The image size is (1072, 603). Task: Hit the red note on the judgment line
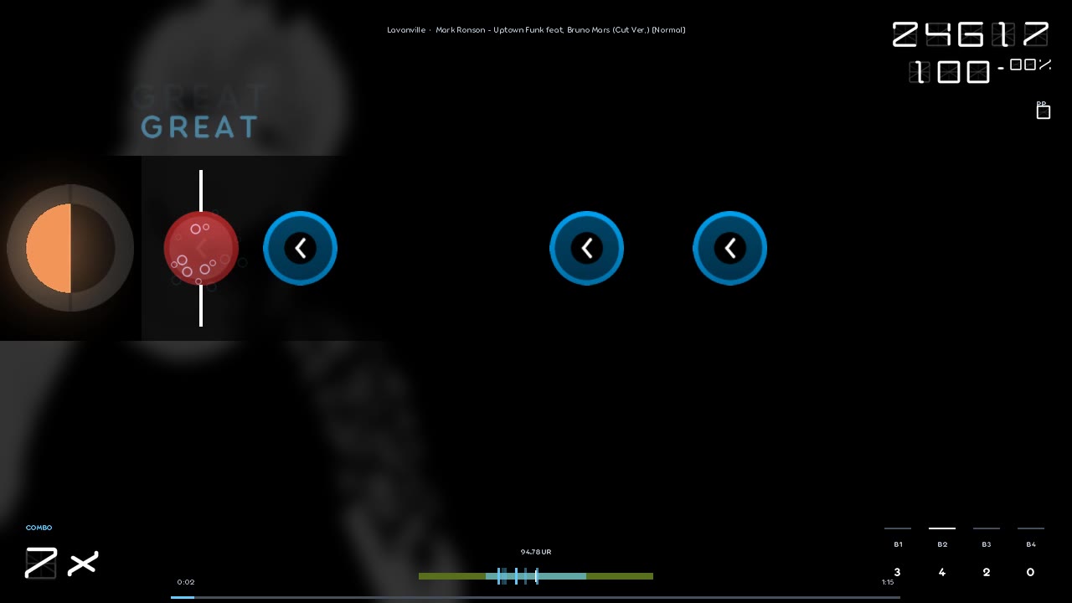(201, 248)
